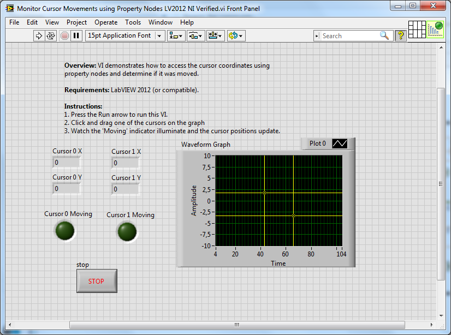Viewport: 451px width, 335px height.
Task: Open the Window menu
Action: pyautogui.click(x=160, y=22)
